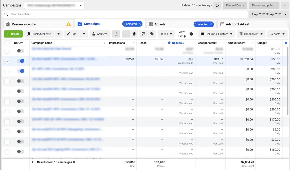Toggle the View Setup switch
The width and height of the screenshot is (290, 170).
[193, 34]
